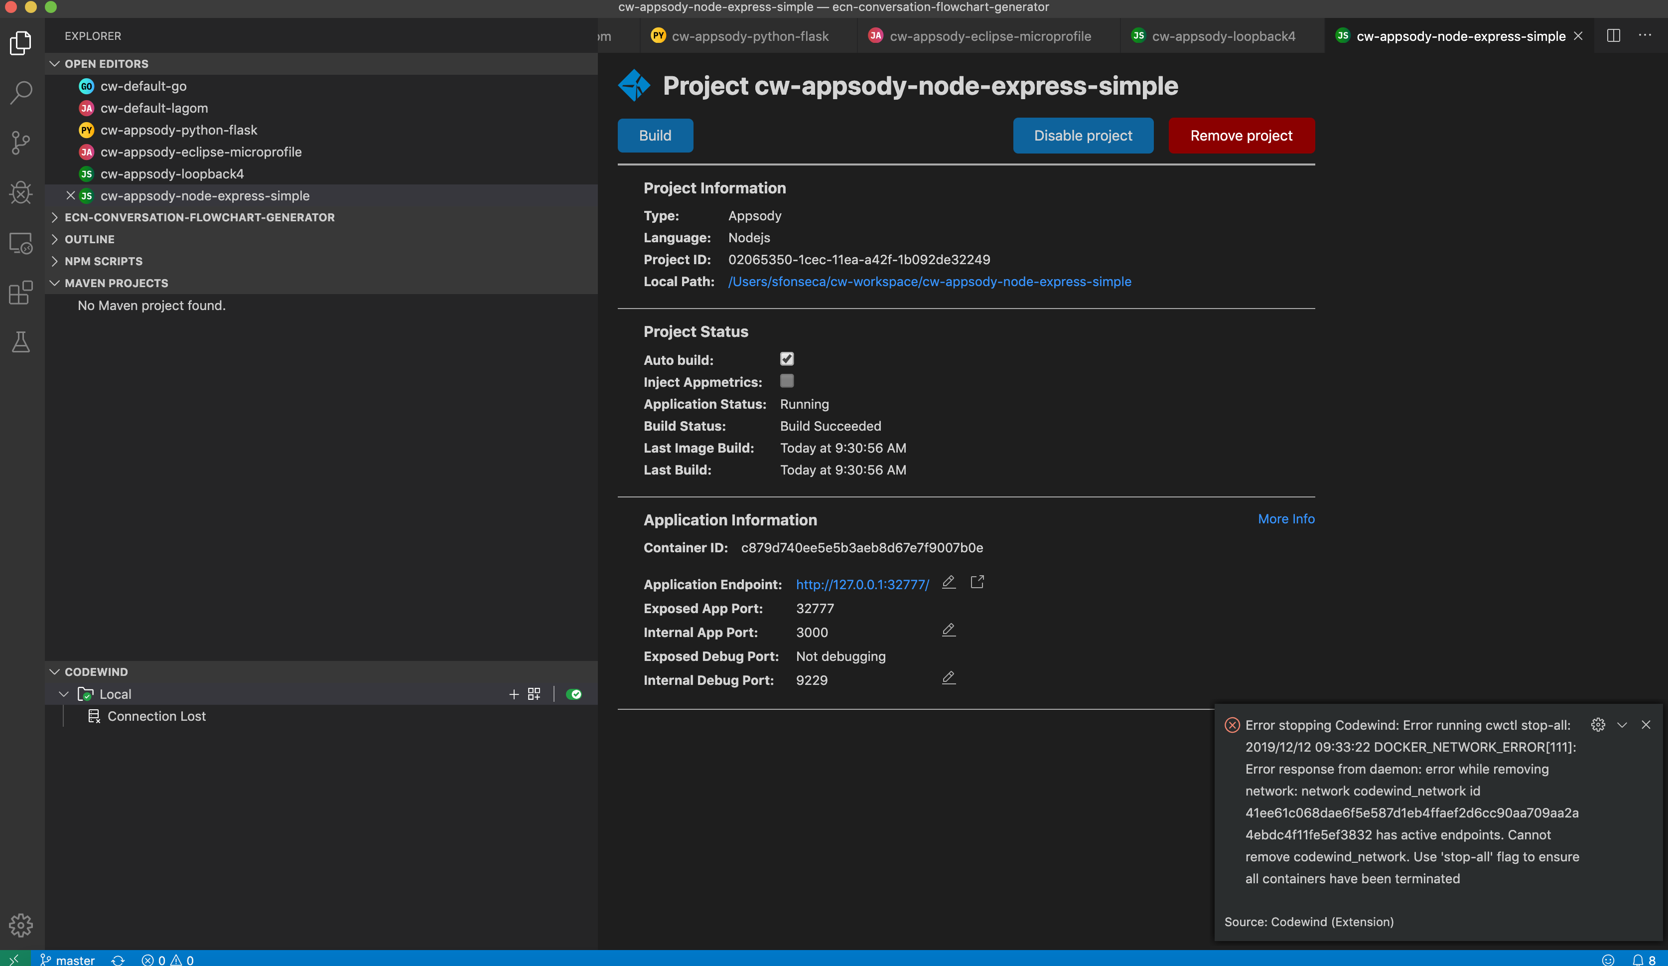
Task: Collapse the OPEN EDITORS section
Action: click(x=106, y=64)
